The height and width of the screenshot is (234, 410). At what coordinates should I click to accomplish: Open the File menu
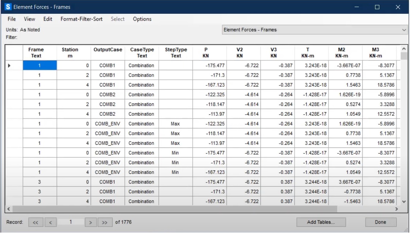[12, 19]
